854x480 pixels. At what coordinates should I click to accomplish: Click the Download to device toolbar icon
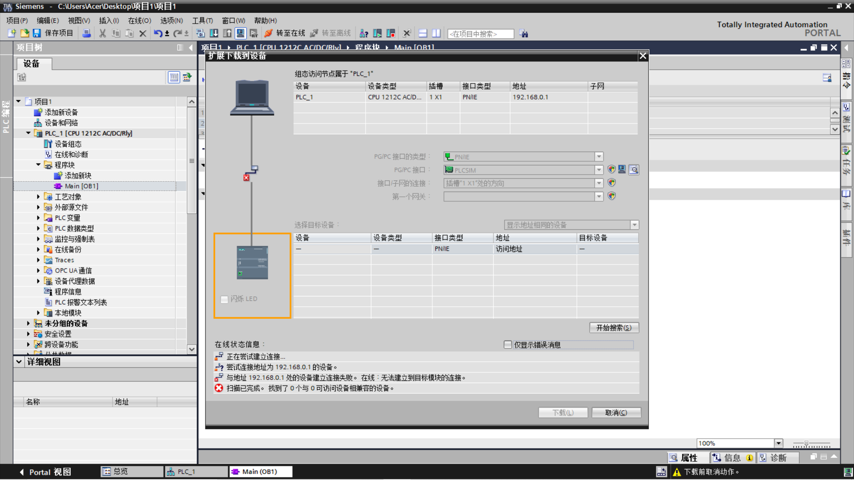214,33
